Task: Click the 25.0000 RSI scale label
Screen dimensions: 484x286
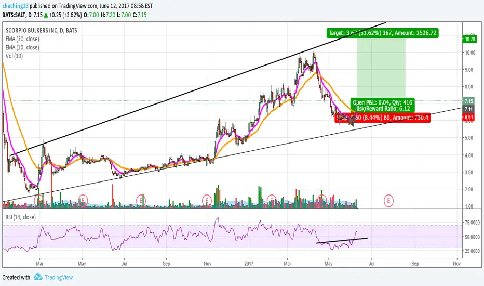Action: [x=472, y=251]
